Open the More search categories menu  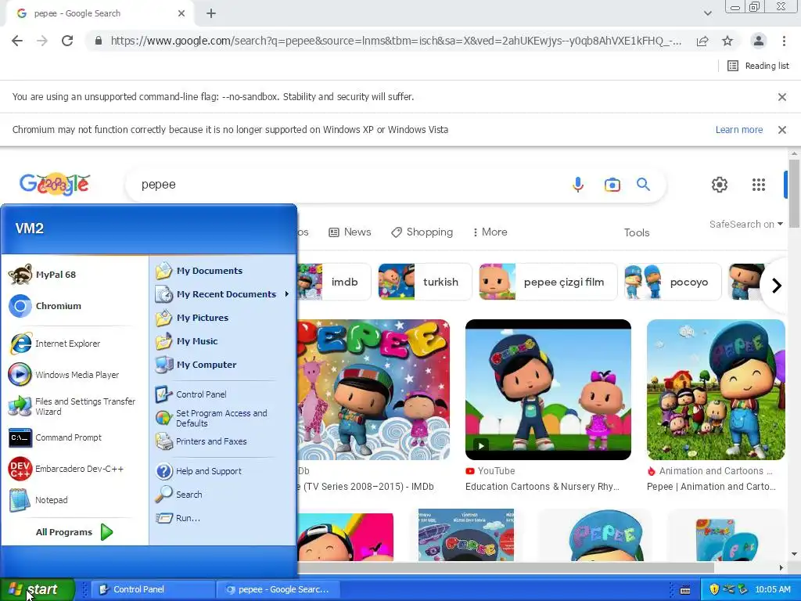coord(490,232)
